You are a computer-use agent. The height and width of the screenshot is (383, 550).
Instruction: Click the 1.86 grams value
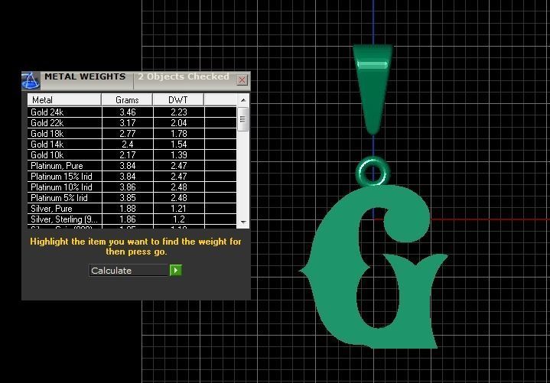pos(127,219)
